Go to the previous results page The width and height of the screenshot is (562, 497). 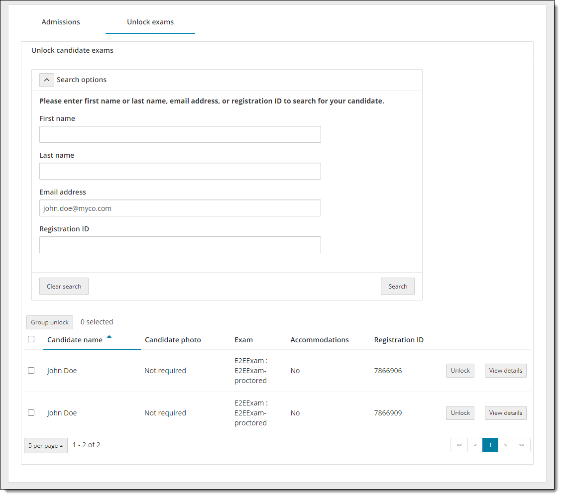pos(475,445)
